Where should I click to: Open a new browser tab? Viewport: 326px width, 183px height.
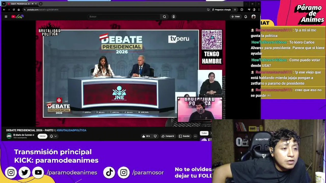[40, 4]
